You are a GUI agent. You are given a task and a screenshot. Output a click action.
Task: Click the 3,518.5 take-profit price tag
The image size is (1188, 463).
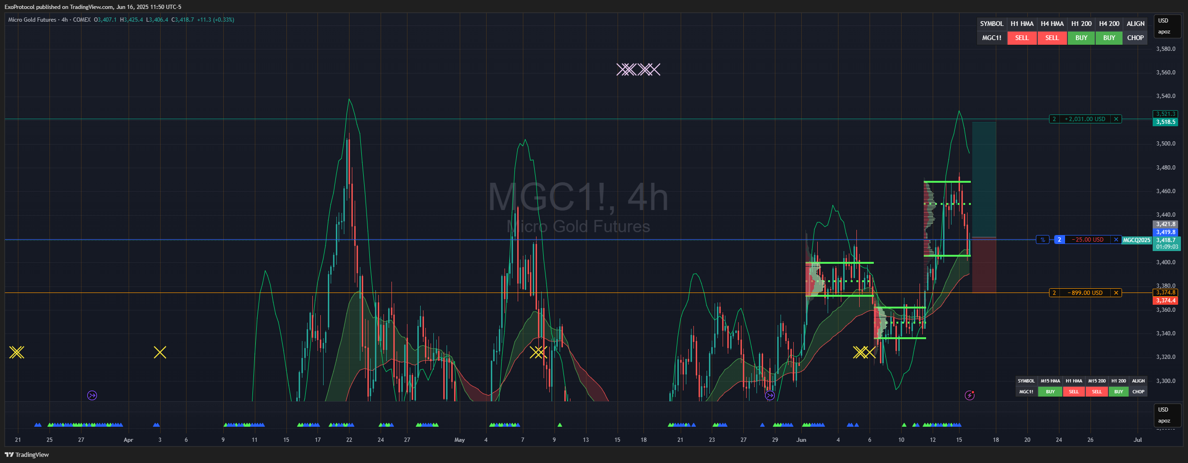pos(1166,122)
